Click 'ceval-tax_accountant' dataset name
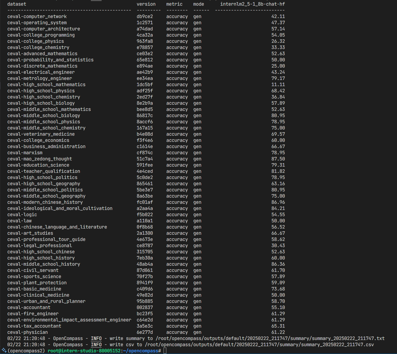The image size is (397, 354). pos(34,326)
